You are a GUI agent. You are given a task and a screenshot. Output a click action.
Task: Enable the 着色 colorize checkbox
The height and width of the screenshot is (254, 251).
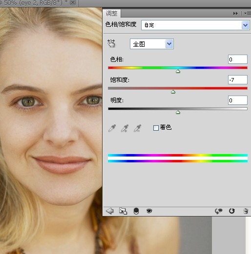point(156,128)
